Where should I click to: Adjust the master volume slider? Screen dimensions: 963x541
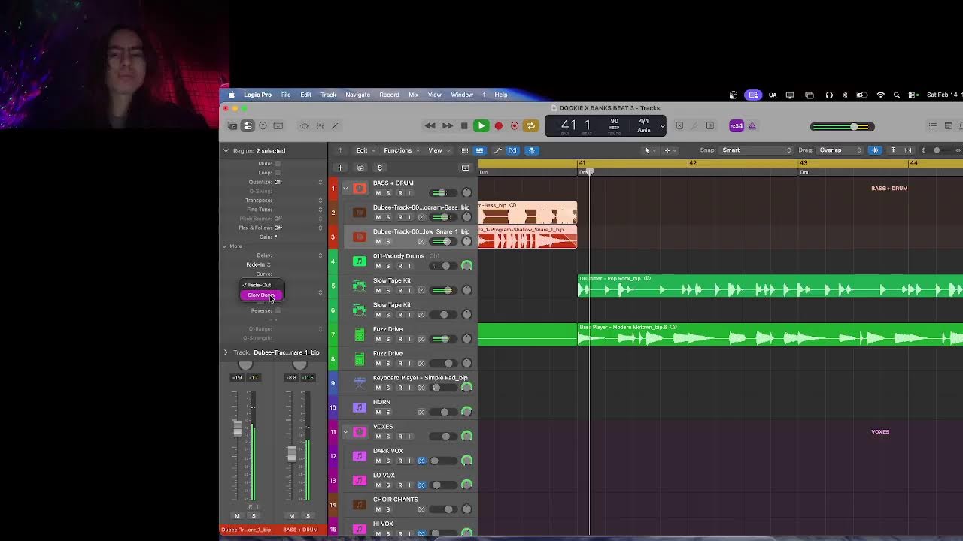[x=843, y=126]
